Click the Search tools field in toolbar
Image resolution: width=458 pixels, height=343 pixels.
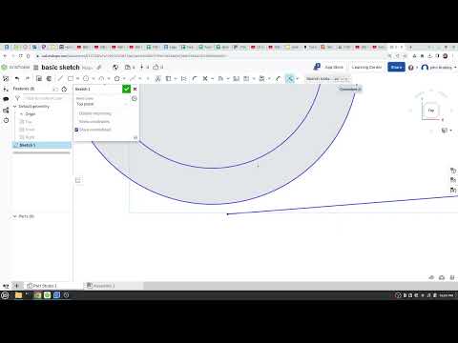pyautogui.click(x=327, y=79)
